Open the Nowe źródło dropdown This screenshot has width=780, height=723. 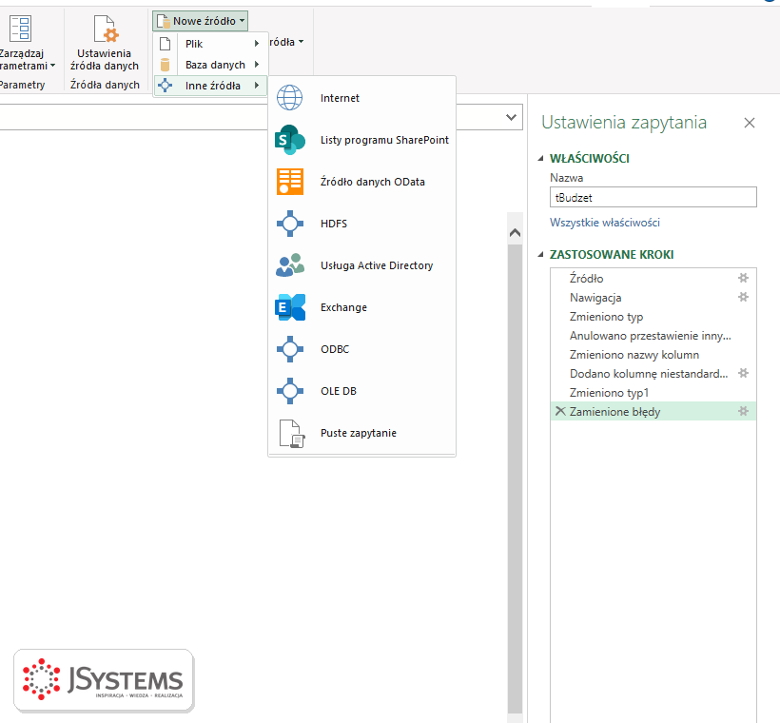(200, 21)
